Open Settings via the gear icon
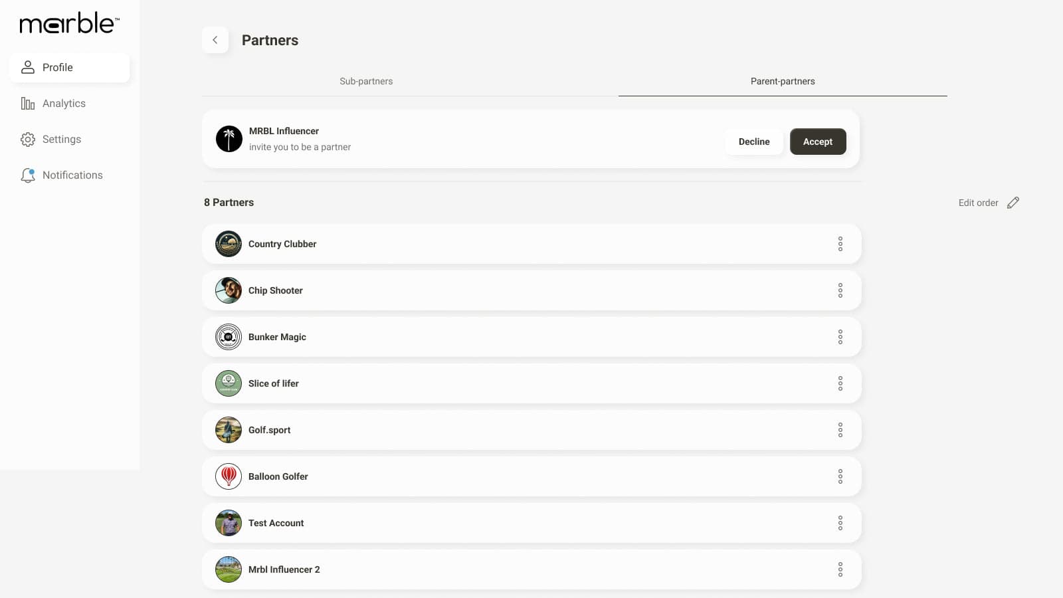Viewport: 1063px width, 598px height. [28, 140]
